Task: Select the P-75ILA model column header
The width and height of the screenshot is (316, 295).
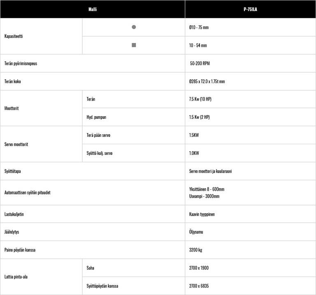Action: pos(250,9)
